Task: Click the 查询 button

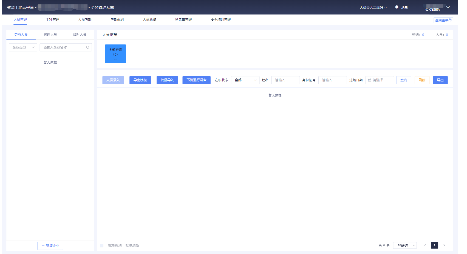Action: 404,80
